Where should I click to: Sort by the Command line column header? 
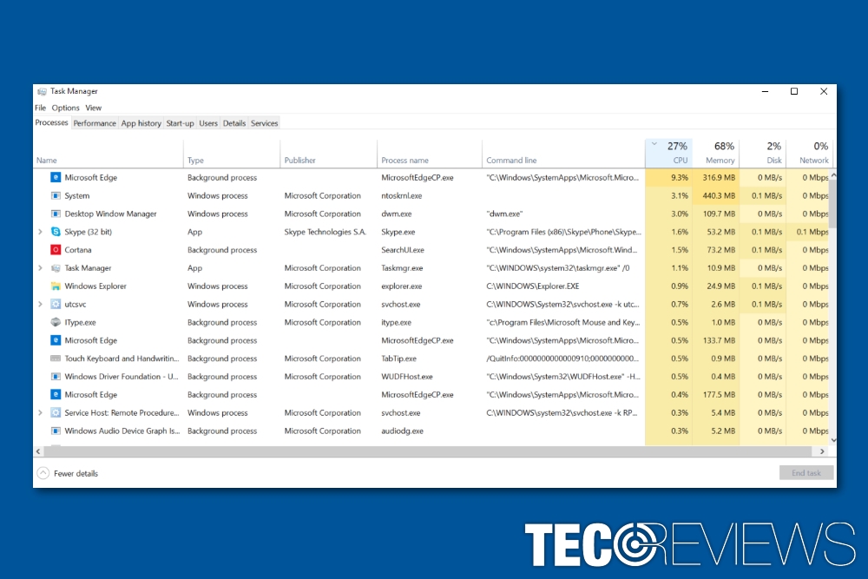pyautogui.click(x=563, y=154)
